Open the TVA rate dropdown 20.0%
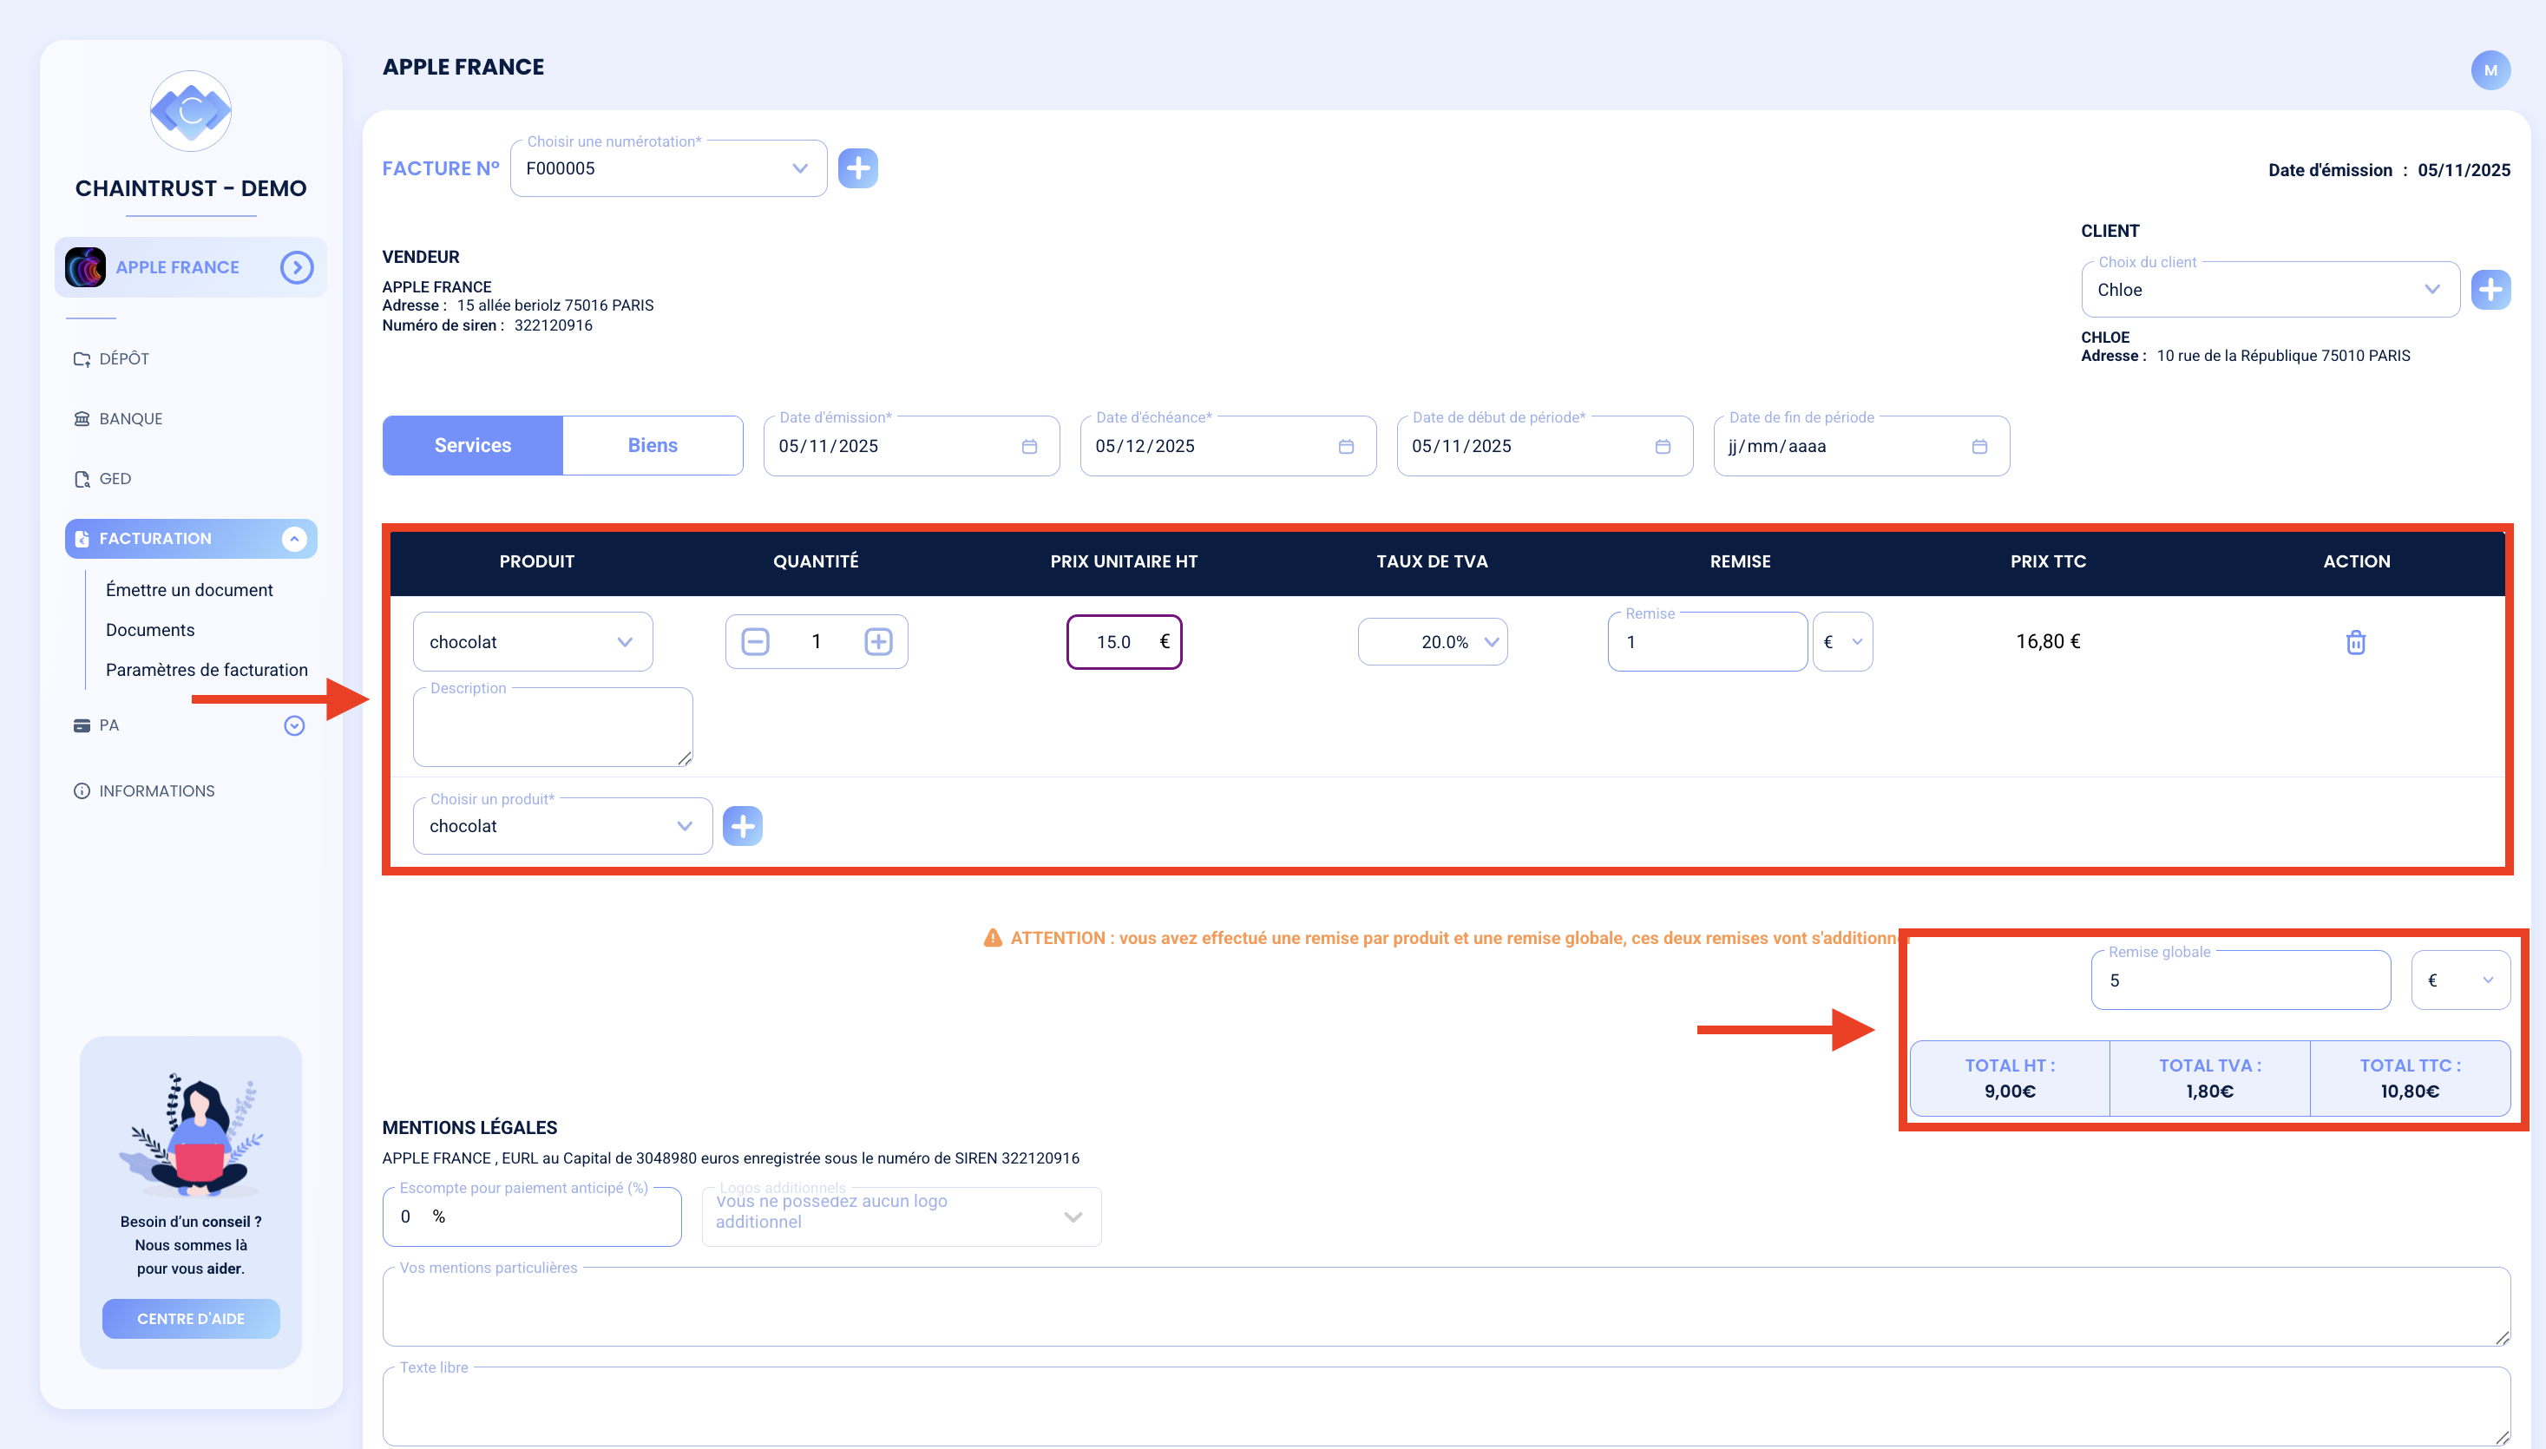 coord(1433,642)
